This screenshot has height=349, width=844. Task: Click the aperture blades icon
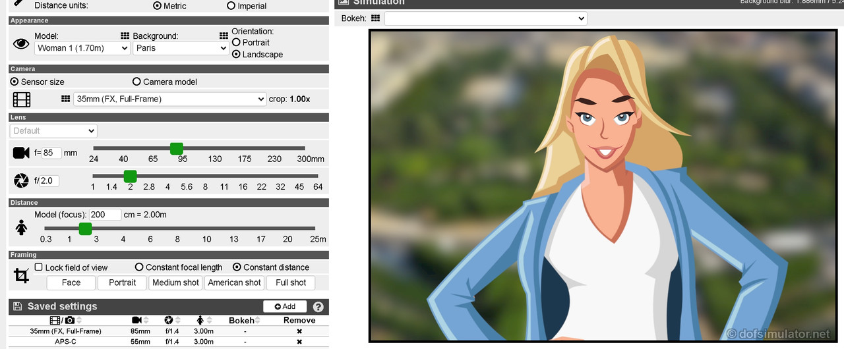21,180
